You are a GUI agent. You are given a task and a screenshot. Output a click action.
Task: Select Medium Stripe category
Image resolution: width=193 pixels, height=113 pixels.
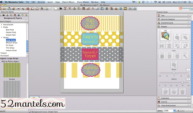(11, 43)
